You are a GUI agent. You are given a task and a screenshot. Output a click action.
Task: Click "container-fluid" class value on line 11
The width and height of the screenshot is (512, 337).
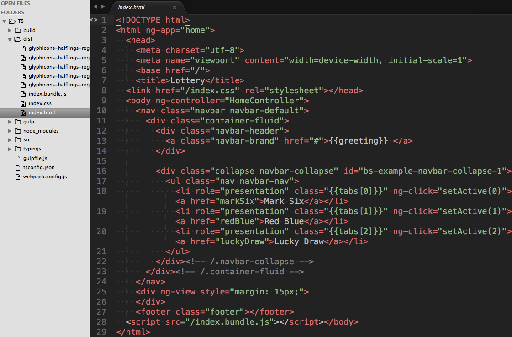pyautogui.click(x=242, y=121)
